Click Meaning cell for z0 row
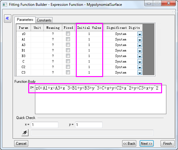This screenshot has width=178, height=150. click(x=53, y=34)
